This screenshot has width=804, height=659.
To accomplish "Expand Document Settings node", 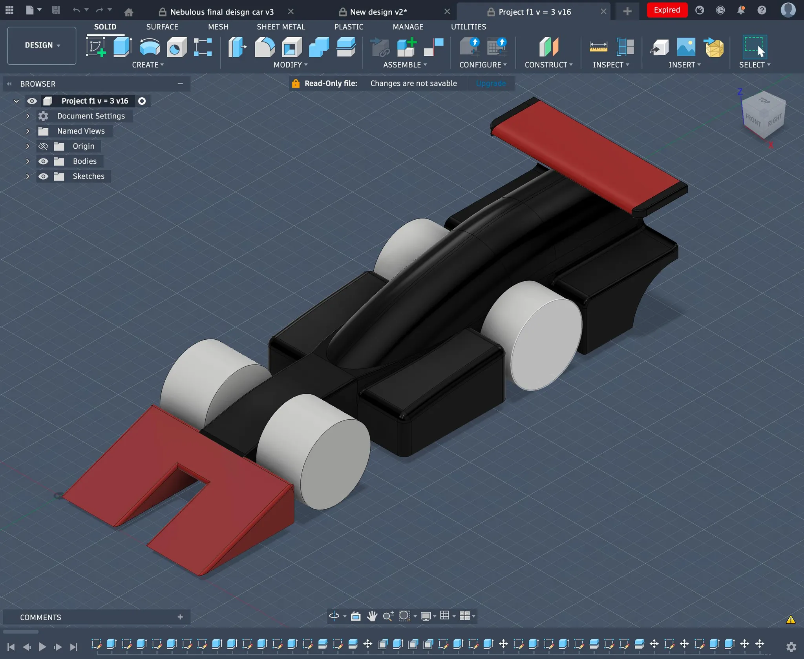I will (27, 116).
